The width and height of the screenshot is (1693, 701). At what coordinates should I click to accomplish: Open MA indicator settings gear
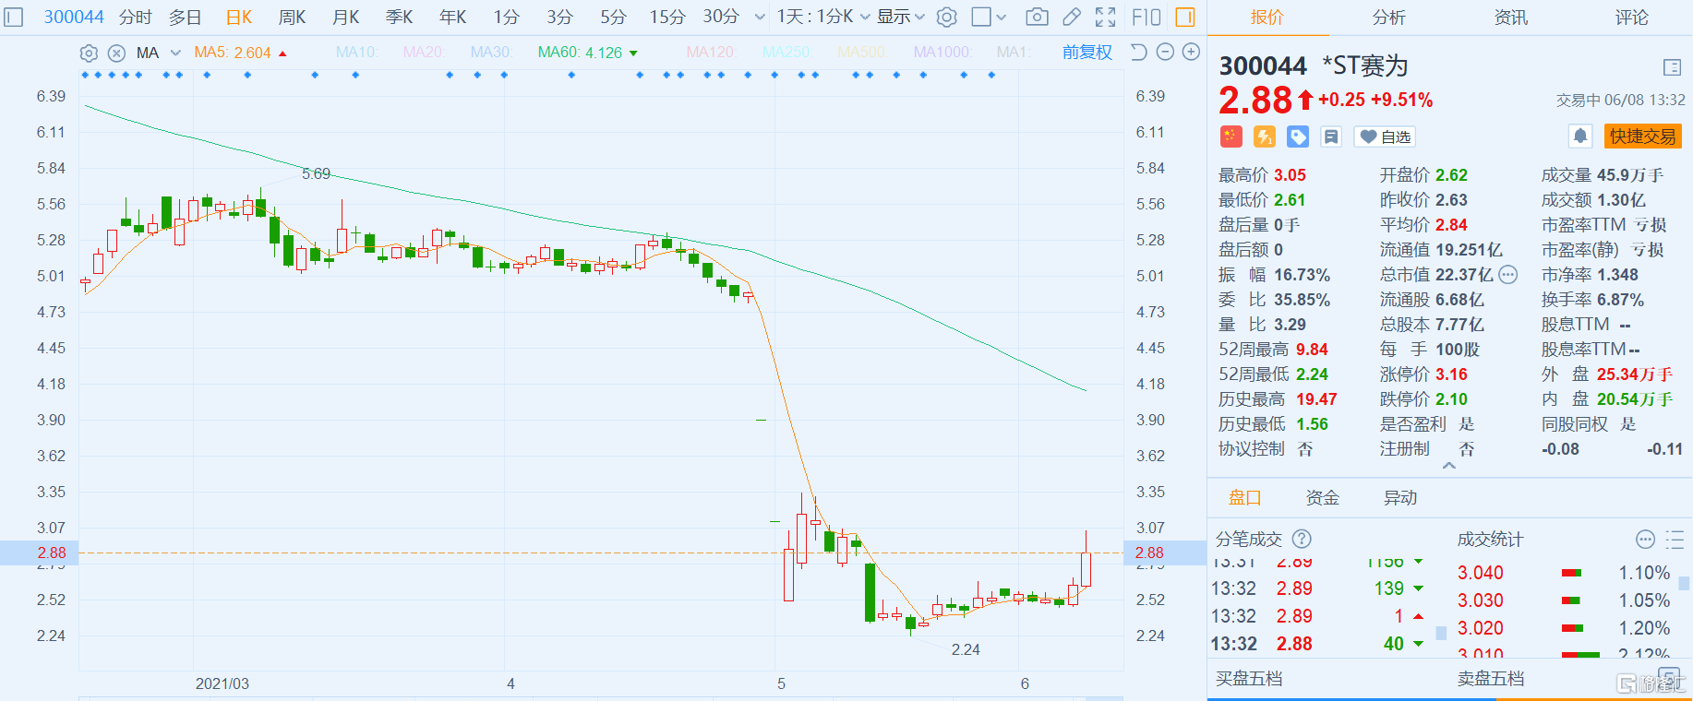coord(89,53)
